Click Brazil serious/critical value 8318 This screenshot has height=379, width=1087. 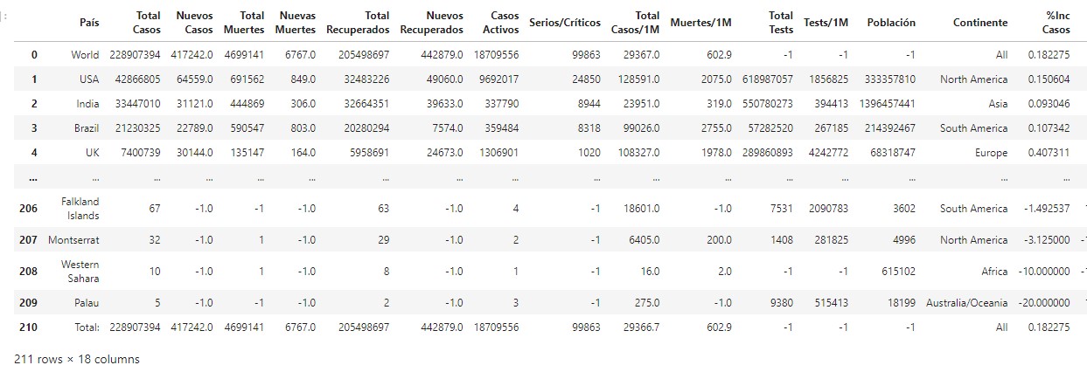pyautogui.click(x=589, y=128)
